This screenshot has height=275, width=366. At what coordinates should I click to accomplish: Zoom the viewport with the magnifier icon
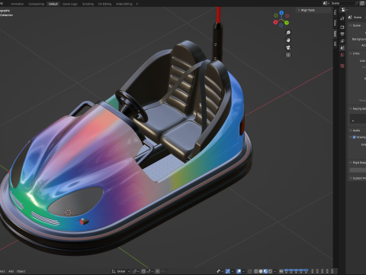tap(288, 33)
